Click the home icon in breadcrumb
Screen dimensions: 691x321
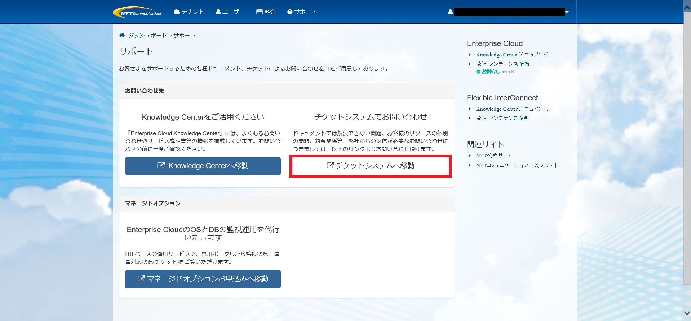122,35
